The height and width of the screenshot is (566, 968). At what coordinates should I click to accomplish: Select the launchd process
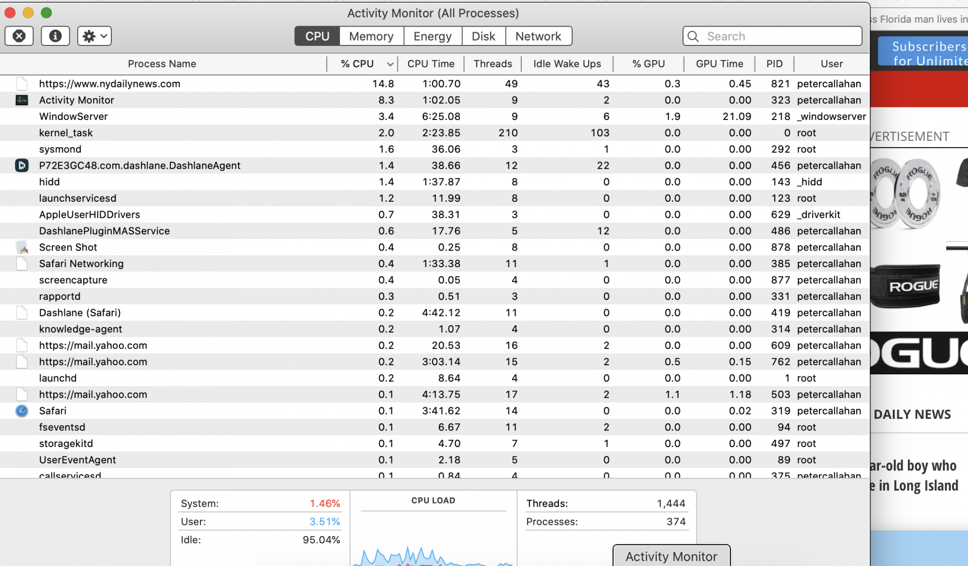[435, 378]
